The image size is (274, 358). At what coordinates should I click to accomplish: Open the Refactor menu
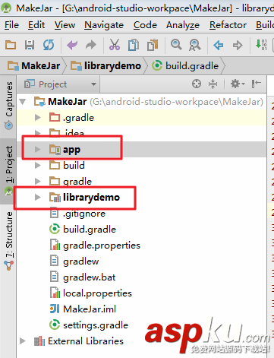tap(228, 25)
